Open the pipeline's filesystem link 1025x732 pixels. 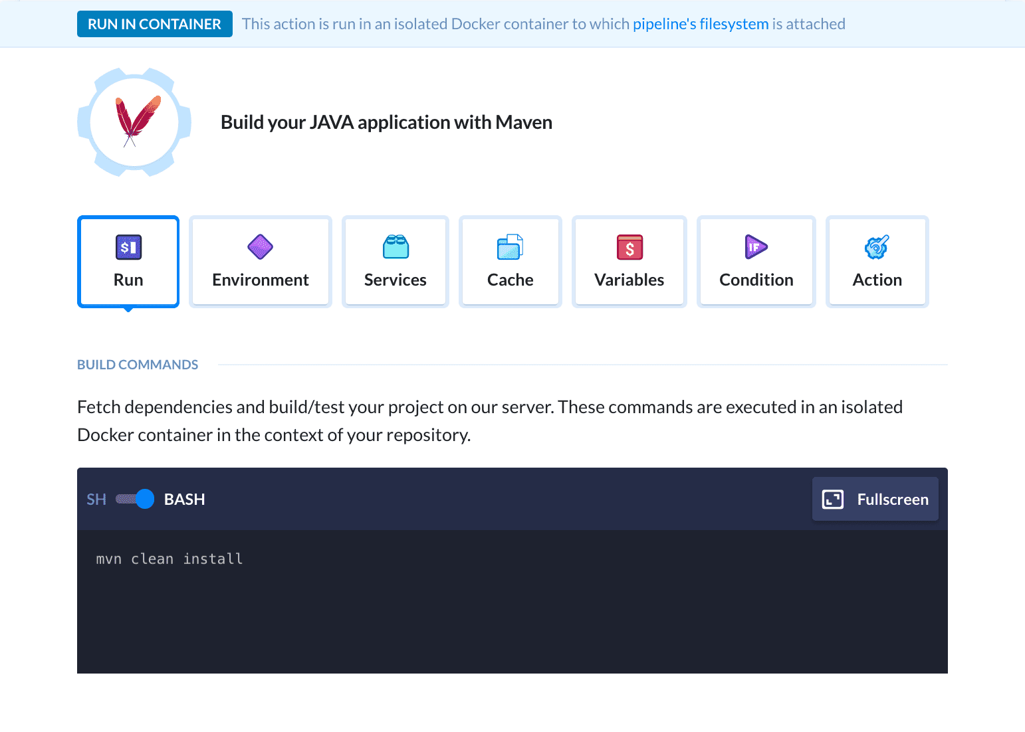pos(701,24)
